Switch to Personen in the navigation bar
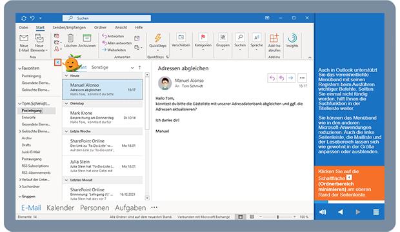This screenshot has width=400, height=232. pos(94,208)
